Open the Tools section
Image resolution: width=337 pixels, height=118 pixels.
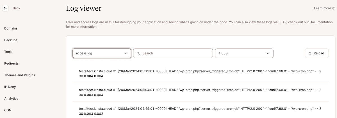coord(8,52)
